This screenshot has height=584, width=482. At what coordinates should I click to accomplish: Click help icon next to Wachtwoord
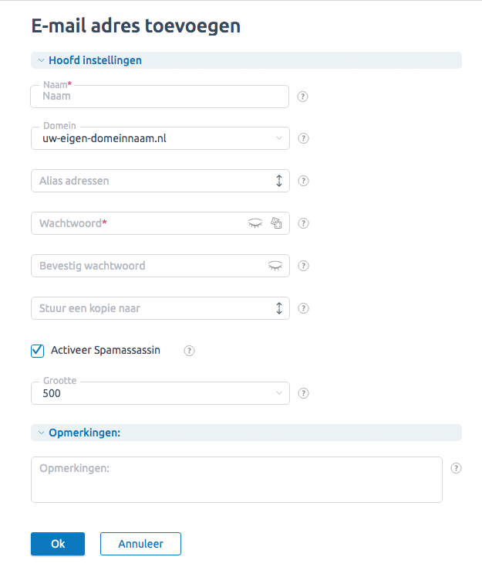tap(303, 223)
